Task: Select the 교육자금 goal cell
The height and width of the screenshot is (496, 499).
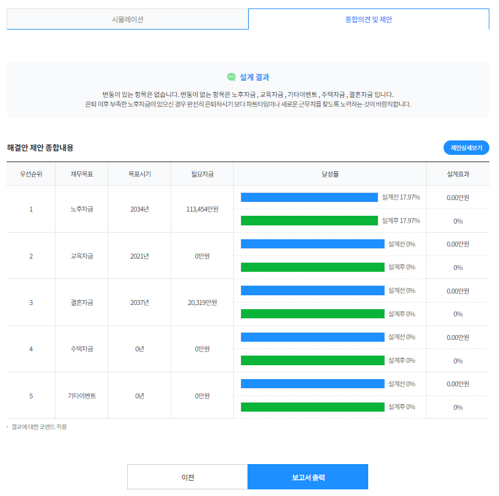Action: [x=82, y=256]
